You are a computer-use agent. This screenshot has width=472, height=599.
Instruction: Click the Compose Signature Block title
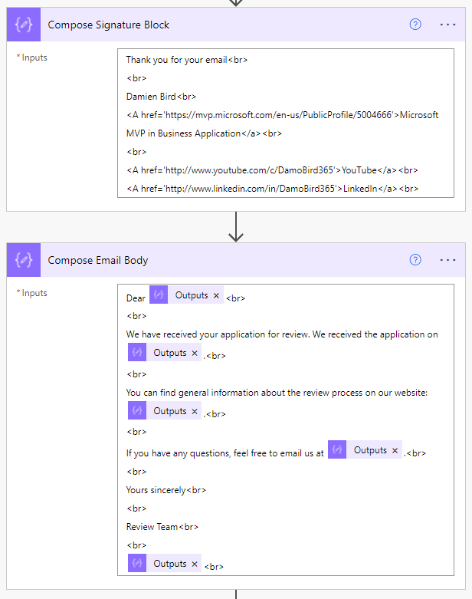point(108,25)
